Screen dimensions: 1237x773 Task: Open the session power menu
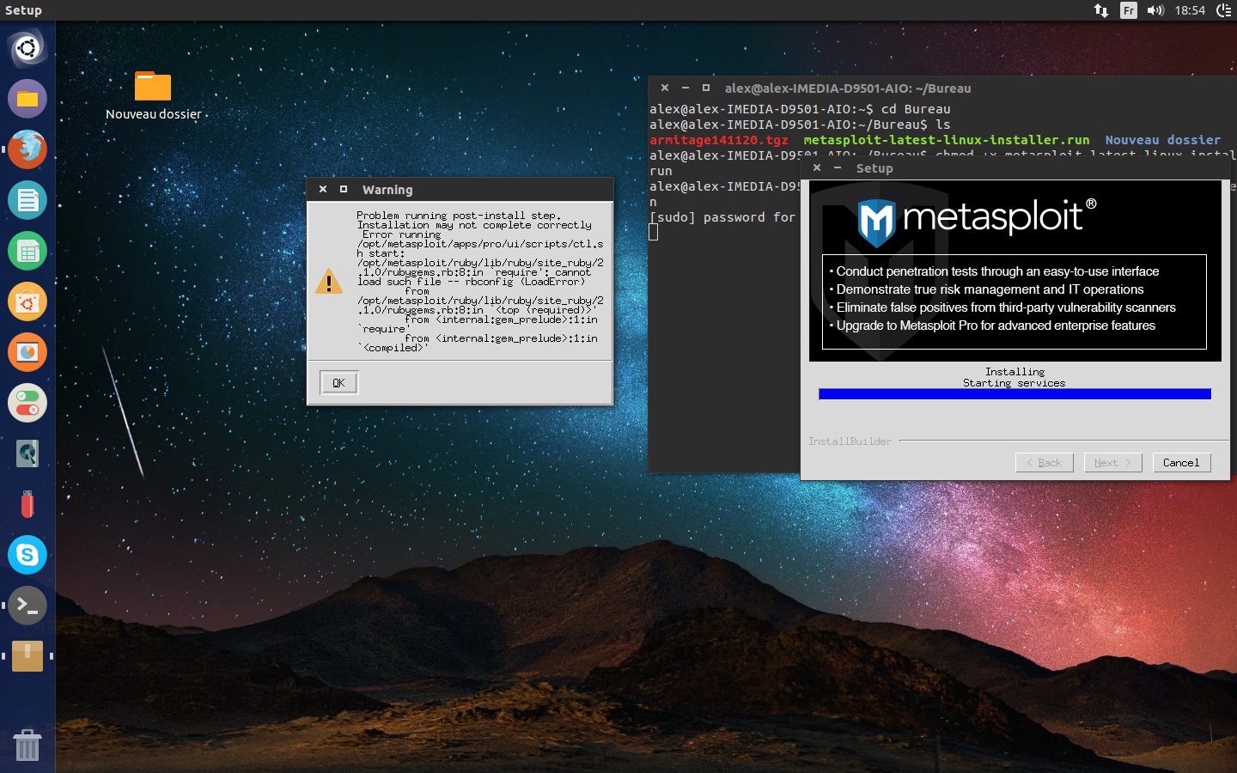tap(1224, 10)
